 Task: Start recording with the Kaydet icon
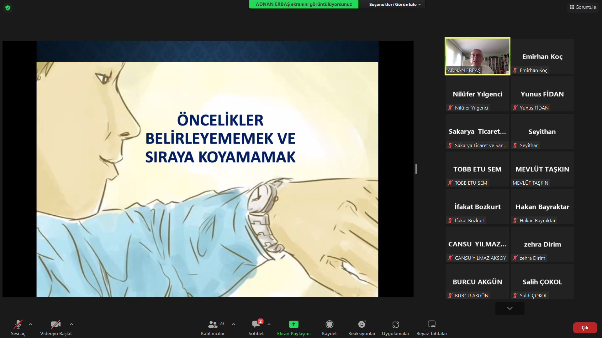pos(329,324)
